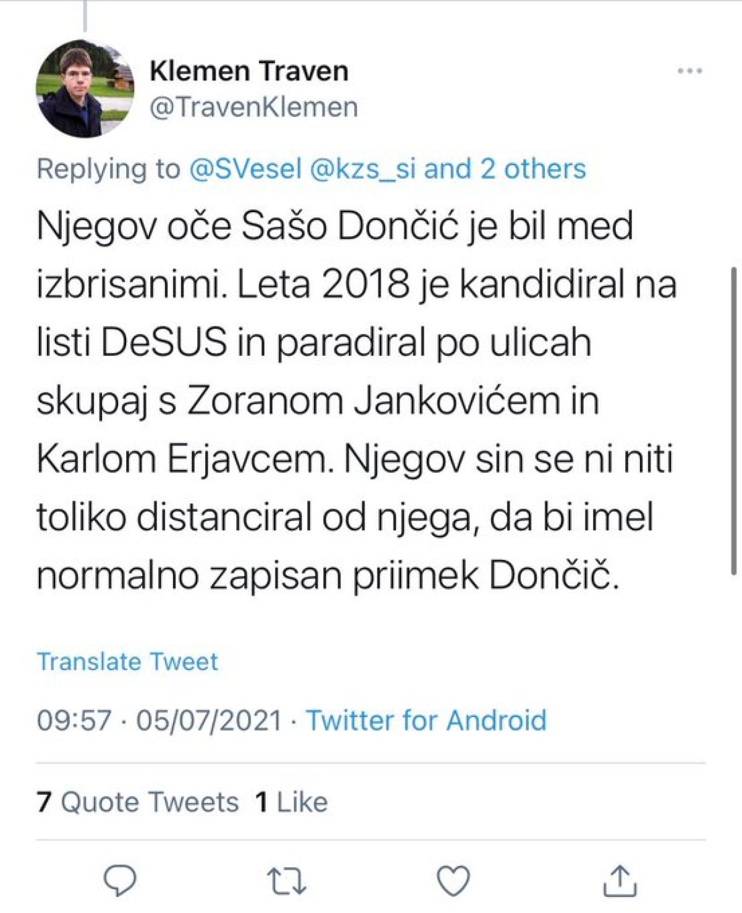Open the Twitter for Android source link
The image size is (742, 913).
(426, 721)
